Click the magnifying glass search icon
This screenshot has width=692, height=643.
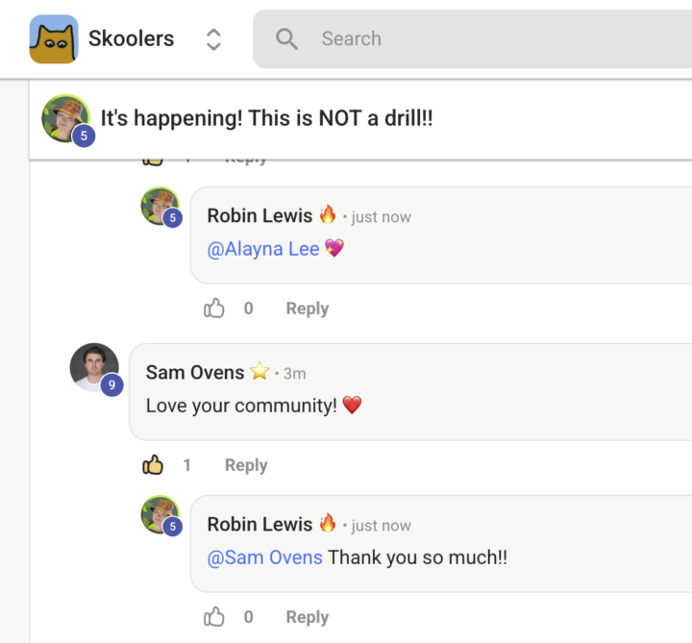286,38
